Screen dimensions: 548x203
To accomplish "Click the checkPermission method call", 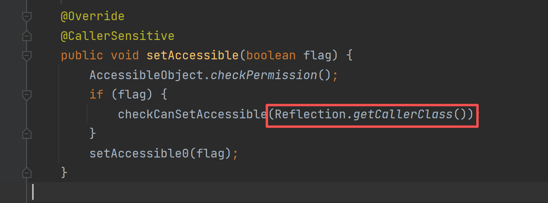I will pos(264,75).
